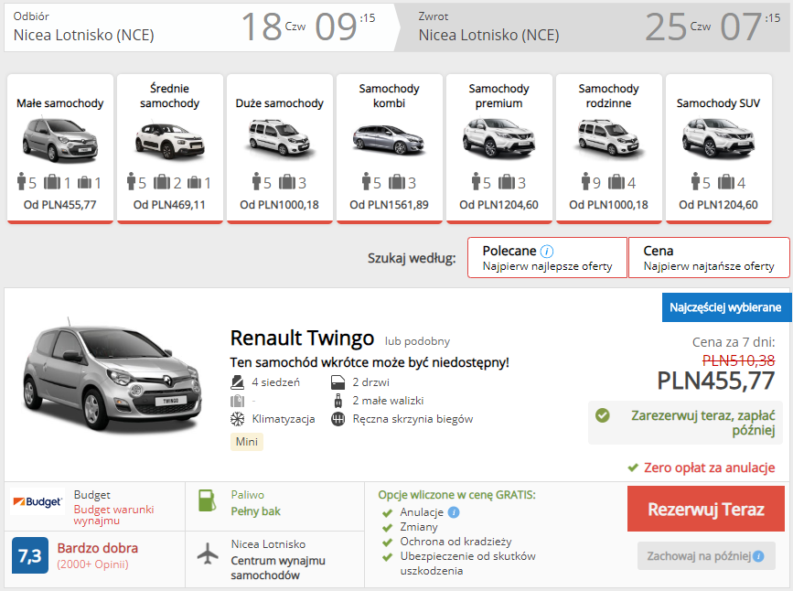Click the Zachowaj na później info icon
Screen dimensions: 793x591
[758, 556]
